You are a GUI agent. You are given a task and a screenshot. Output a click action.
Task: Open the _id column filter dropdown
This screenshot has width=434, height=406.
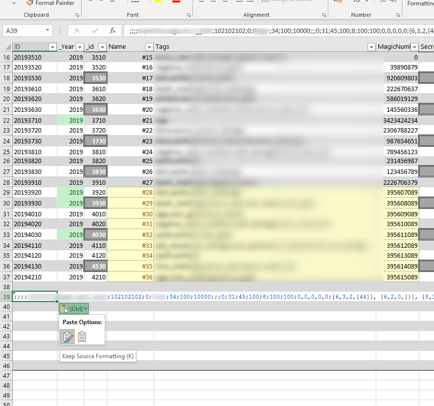click(x=102, y=47)
